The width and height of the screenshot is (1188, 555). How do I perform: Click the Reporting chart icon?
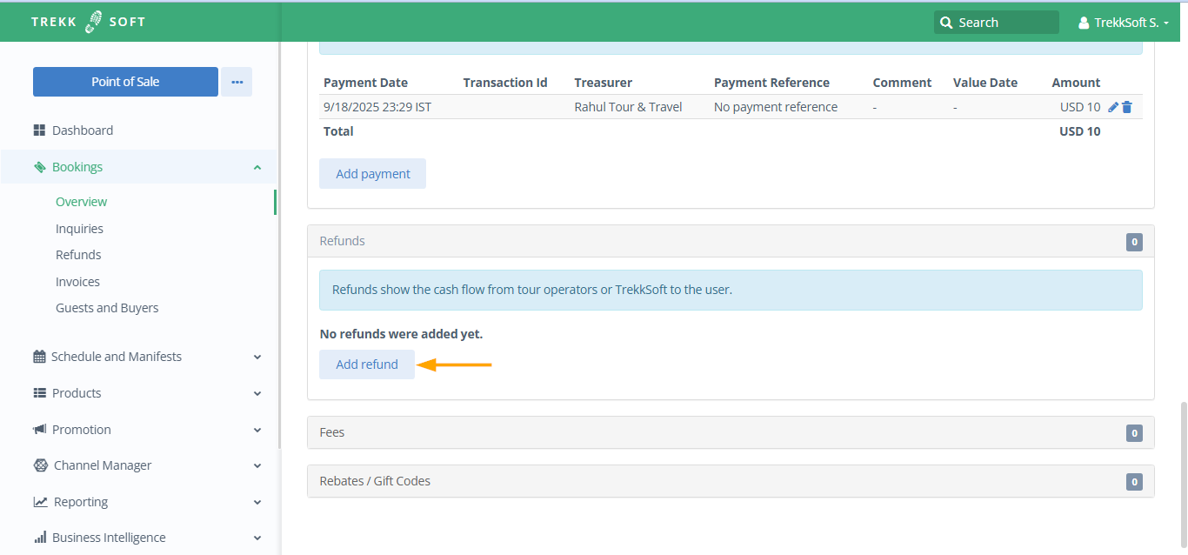(x=40, y=502)
